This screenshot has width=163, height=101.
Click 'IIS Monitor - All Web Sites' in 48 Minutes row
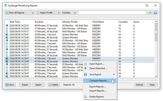(75, 25)
